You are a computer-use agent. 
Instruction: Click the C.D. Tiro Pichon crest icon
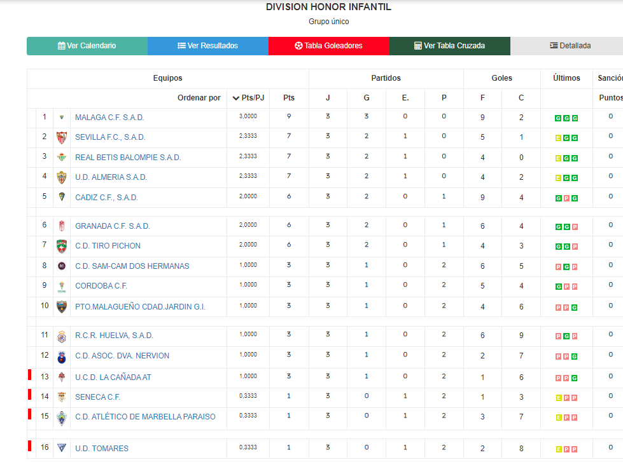pos(62,246)
